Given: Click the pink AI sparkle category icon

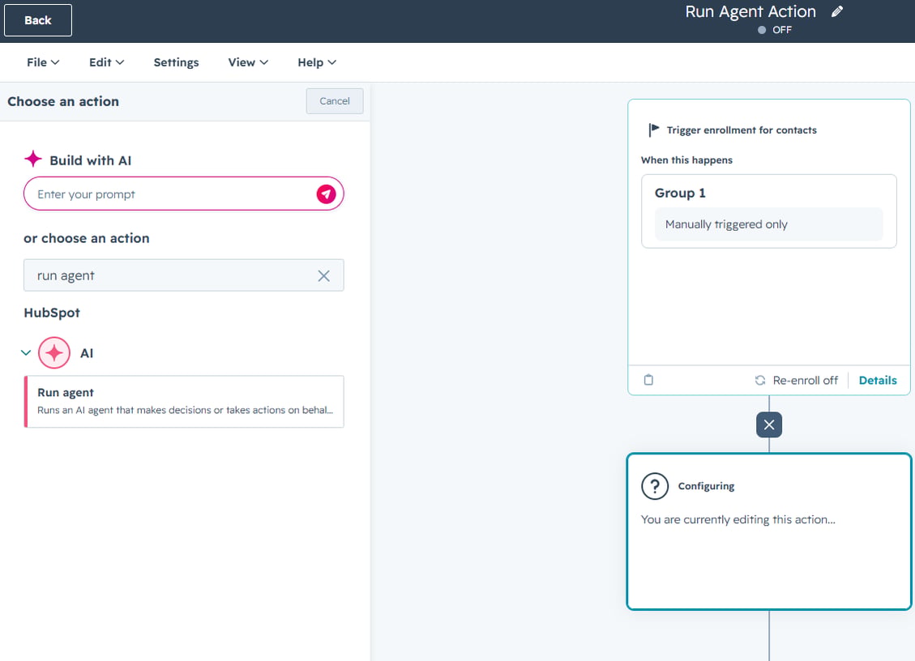Looking at the screenshot, I should (54, 353).
